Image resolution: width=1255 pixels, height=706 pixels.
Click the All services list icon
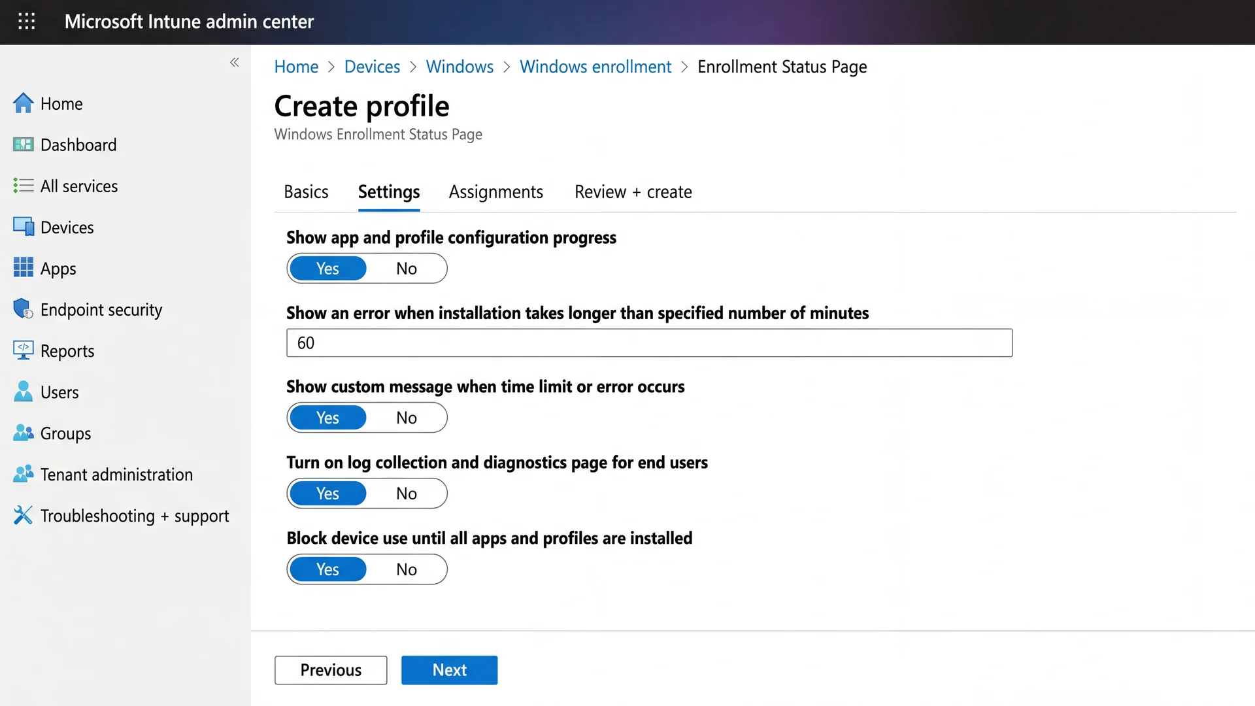point(23,186)
